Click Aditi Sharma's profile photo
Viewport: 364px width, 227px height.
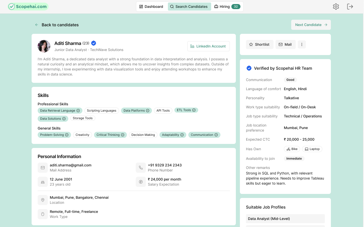click(44, 46)
